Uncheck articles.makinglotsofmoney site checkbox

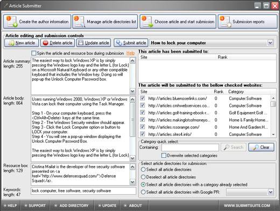[142, 120]
